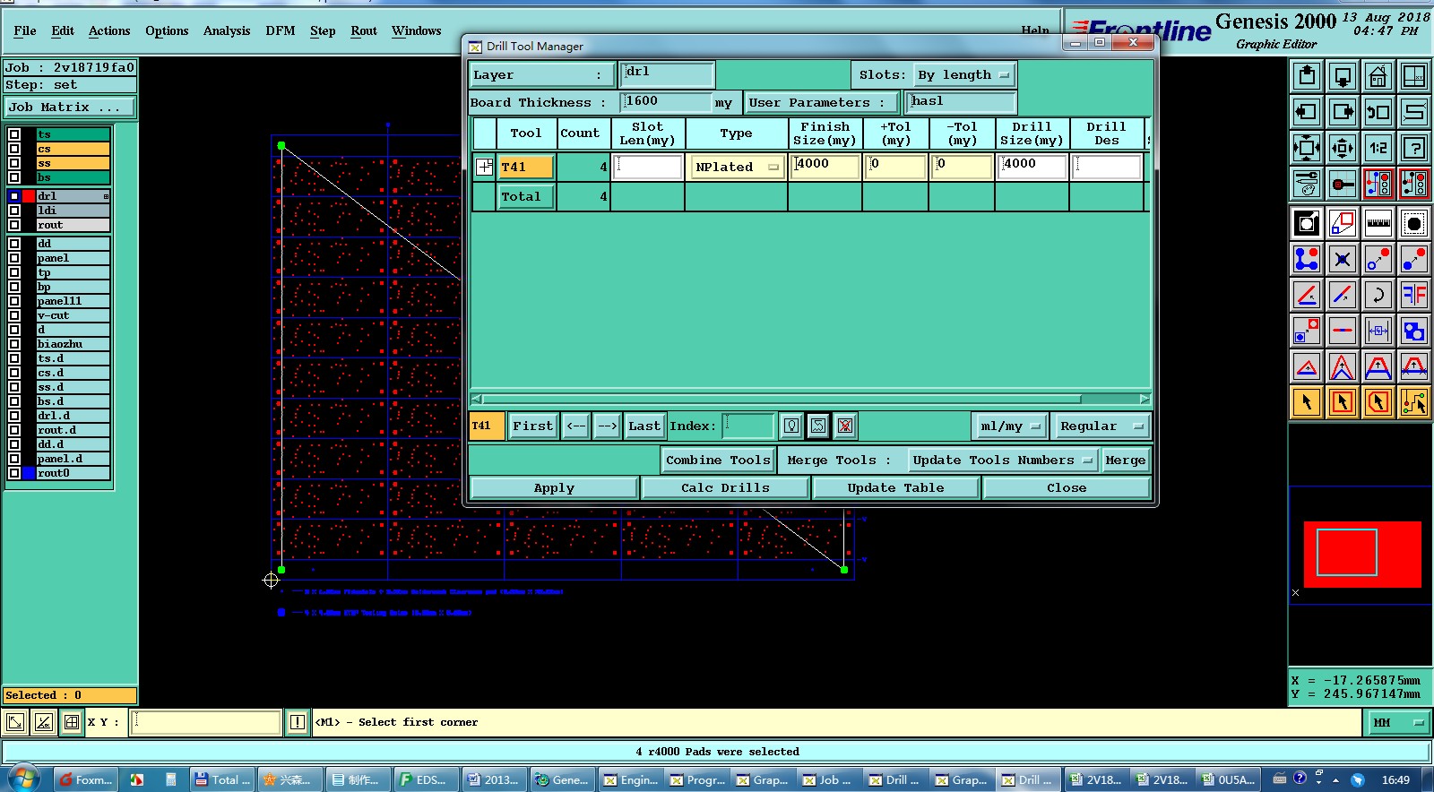Open the DFM menu
This screenshot has width=1434, height=792.
pyautogui.click(x=280, y=30)
